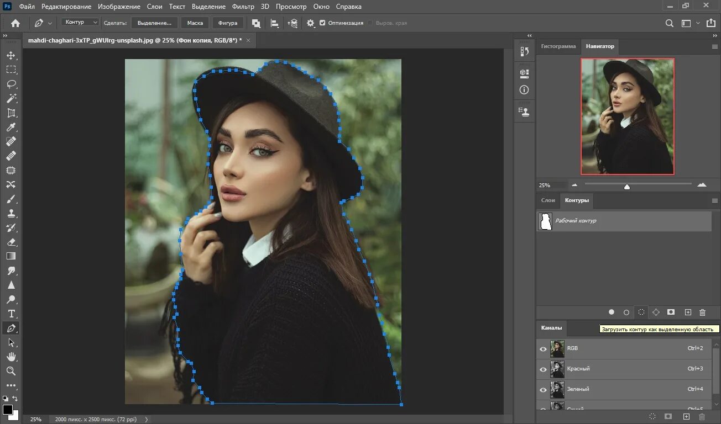Select the History Brush tool
Screen dimensions: 721x424
[x=11, y=228]
